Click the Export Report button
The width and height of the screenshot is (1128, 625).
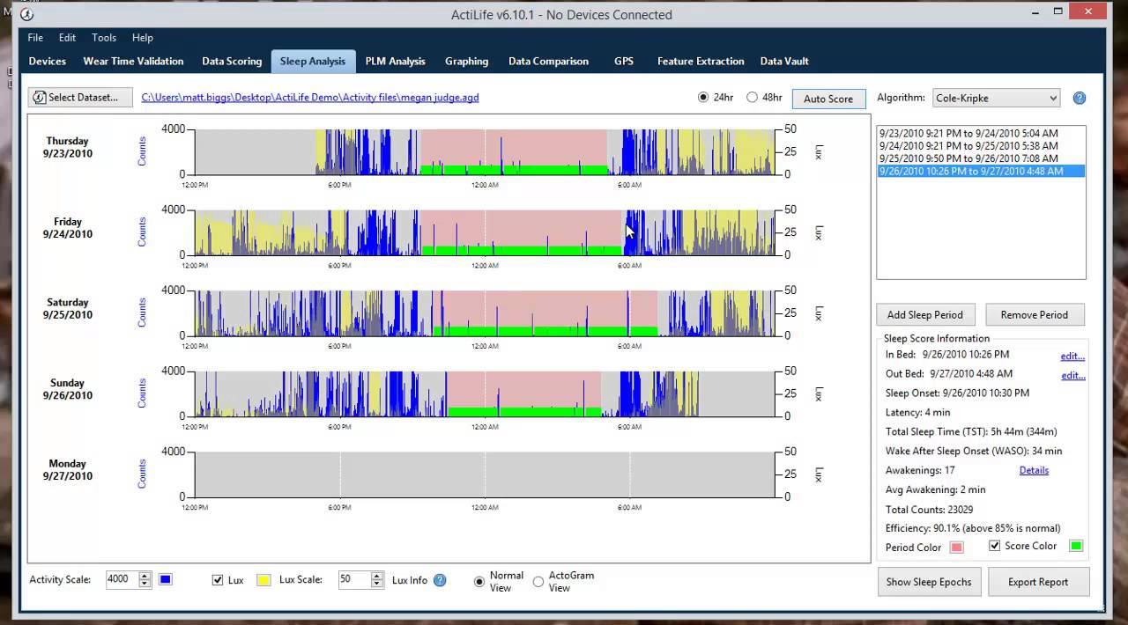tap(1038, 582)
